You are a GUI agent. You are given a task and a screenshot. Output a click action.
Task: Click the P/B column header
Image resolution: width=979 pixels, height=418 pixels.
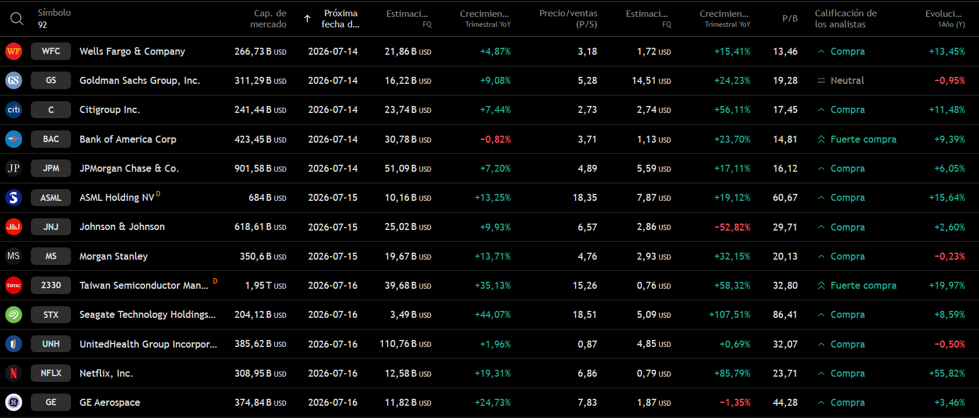(790, 19)
